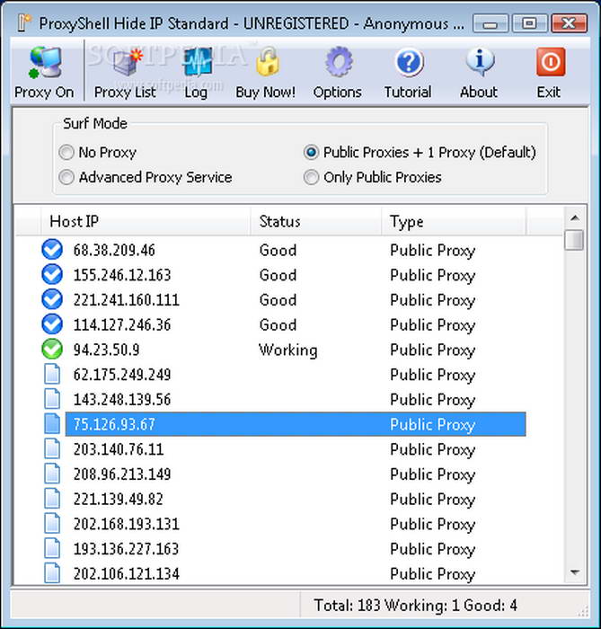Click the Buy Now! padlock icon
601x629 pixels.
click(268, 61)
